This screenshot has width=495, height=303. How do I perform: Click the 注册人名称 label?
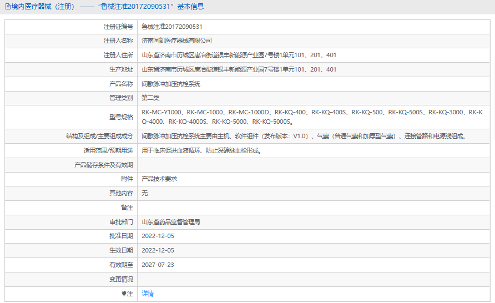coord(118,41)
